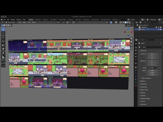
Task: Switch perspective/orthographic grid icon
Action: click(131, 48)
